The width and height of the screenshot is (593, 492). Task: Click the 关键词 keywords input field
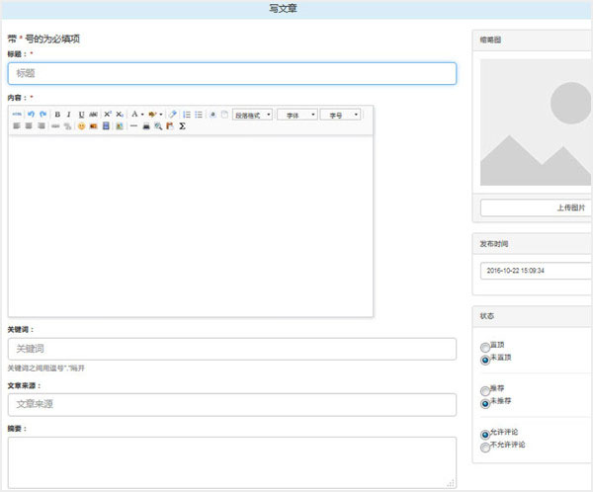click(232, 349)
